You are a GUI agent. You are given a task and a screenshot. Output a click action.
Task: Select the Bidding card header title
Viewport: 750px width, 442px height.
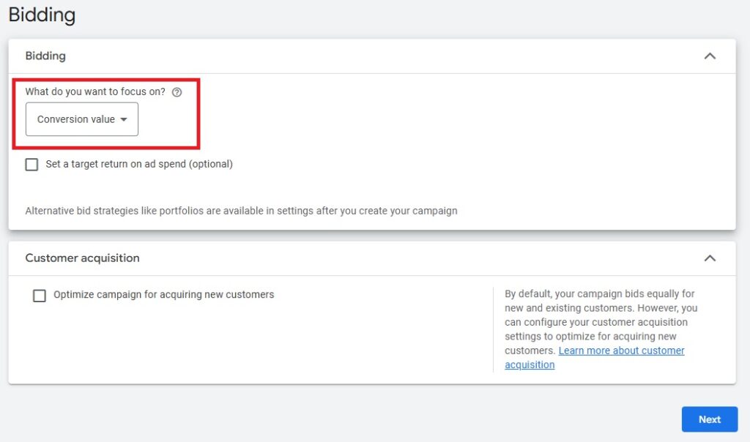click(x=45, y=56)
